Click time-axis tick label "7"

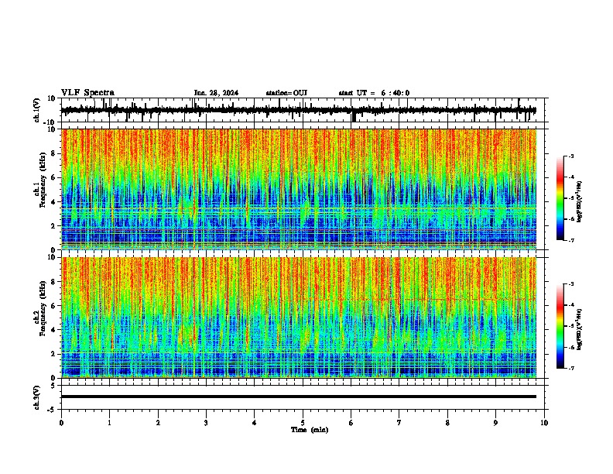(x=399, y=423)
